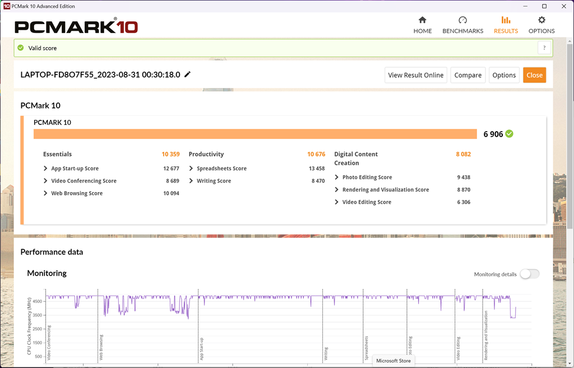Open Benchmarks via the gauge icon
The height and width of the screenshot is (368, 574).
pyautogui.click(x=462, y=20)
